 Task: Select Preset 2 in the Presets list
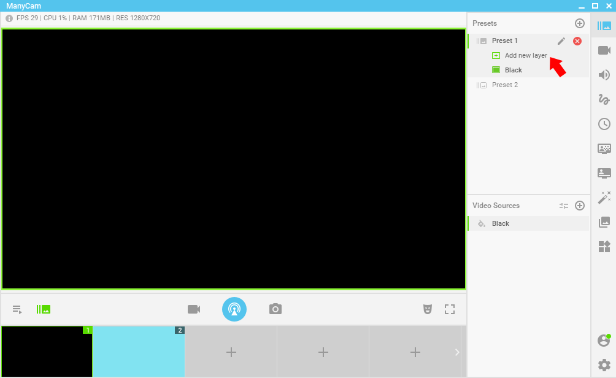coord(528,85)
